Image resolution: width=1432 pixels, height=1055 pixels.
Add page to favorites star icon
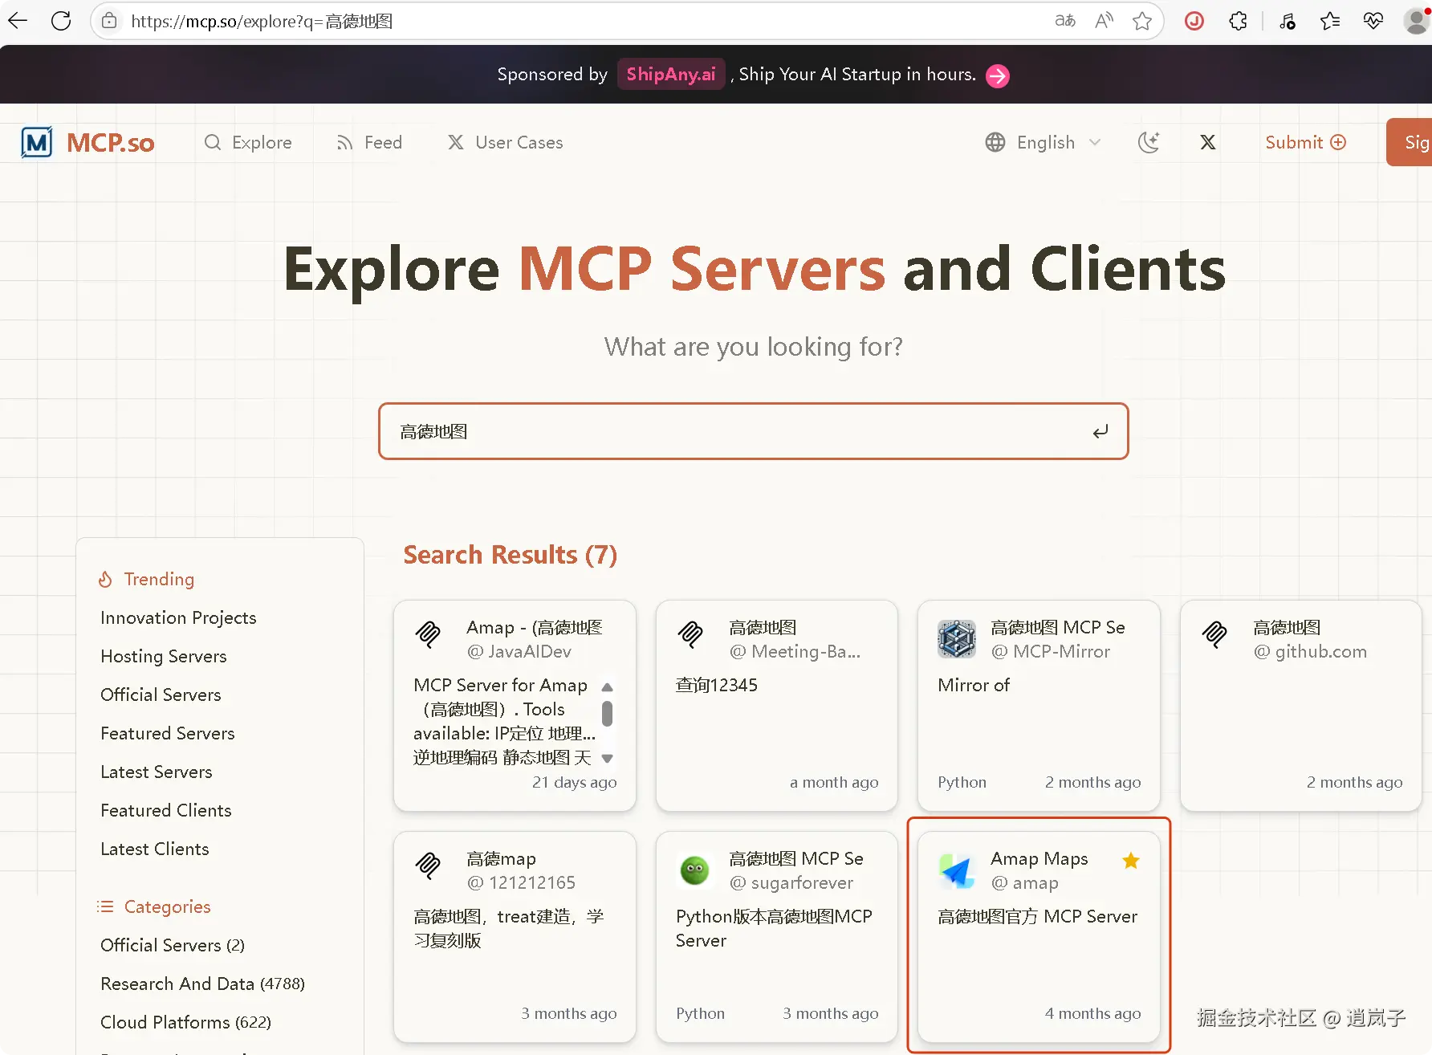(x=1142, y=21)
